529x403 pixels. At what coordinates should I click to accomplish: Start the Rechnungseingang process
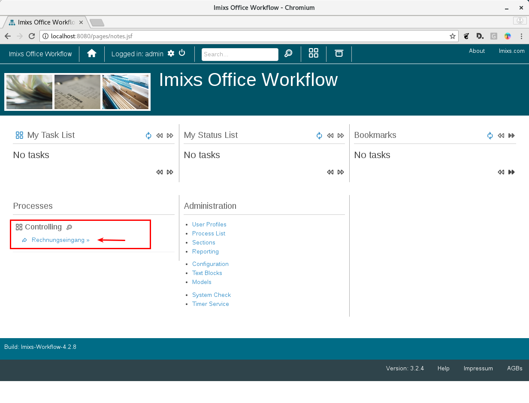click(60, 240)
